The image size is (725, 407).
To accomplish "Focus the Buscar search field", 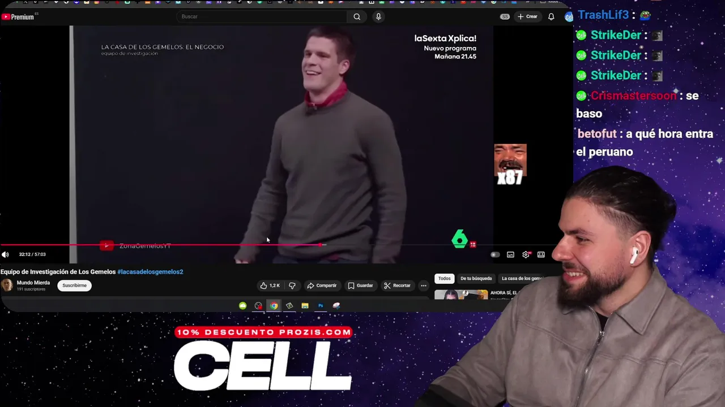I will click(x=262, y=16).
